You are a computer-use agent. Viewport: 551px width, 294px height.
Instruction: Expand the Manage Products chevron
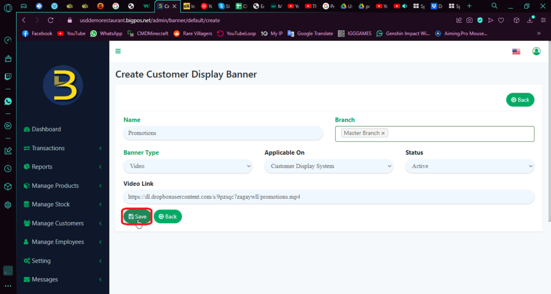pyautogui.click(x=100, y=186)
